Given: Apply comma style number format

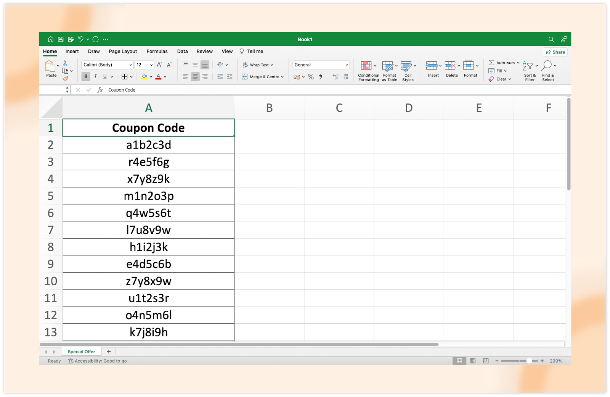Looking at the screenshot, I should click(x=321, y=77).
